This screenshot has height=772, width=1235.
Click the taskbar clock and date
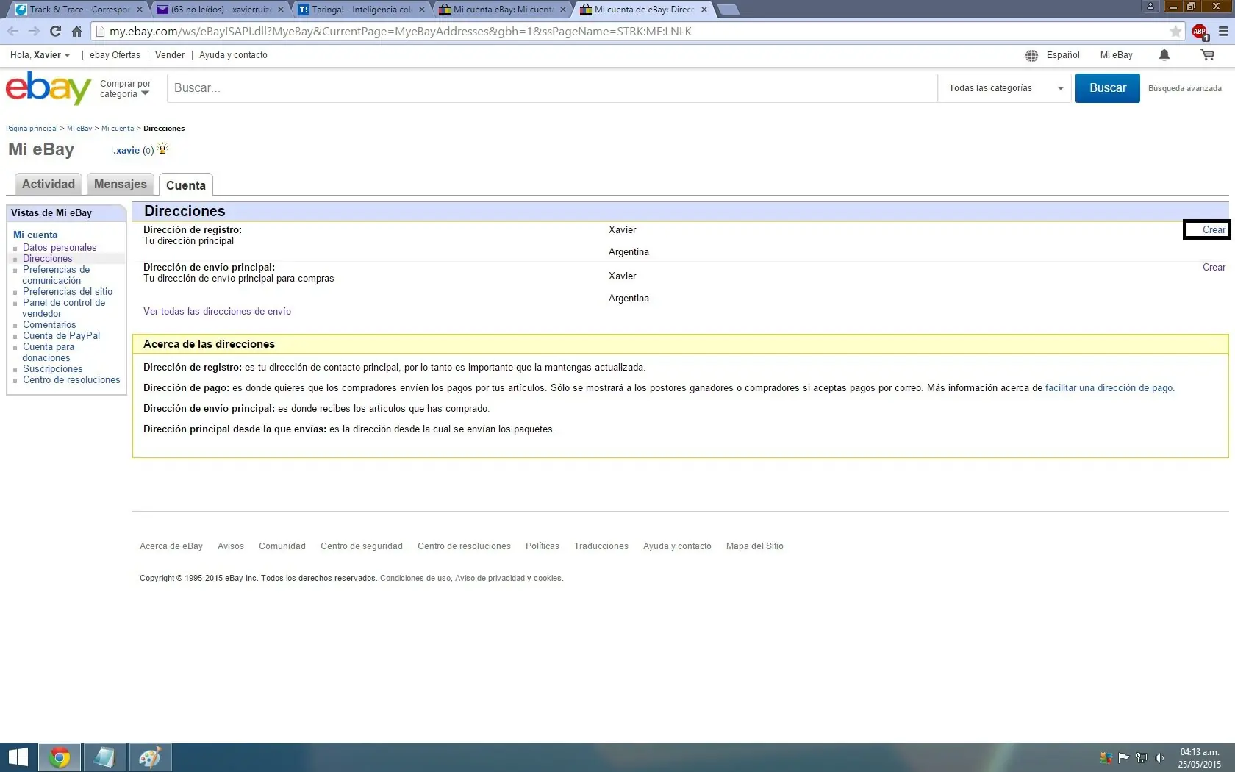point(1200,758)
